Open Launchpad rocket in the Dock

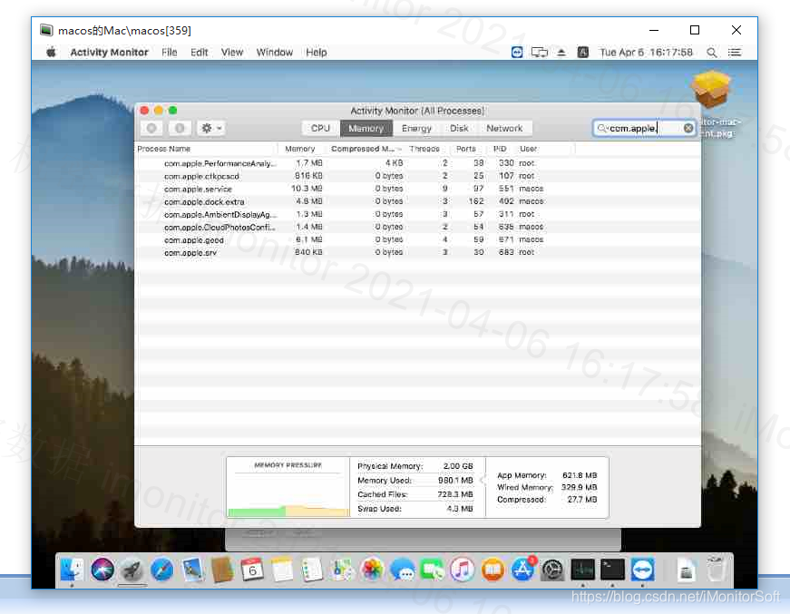click(x=132, y=570)
